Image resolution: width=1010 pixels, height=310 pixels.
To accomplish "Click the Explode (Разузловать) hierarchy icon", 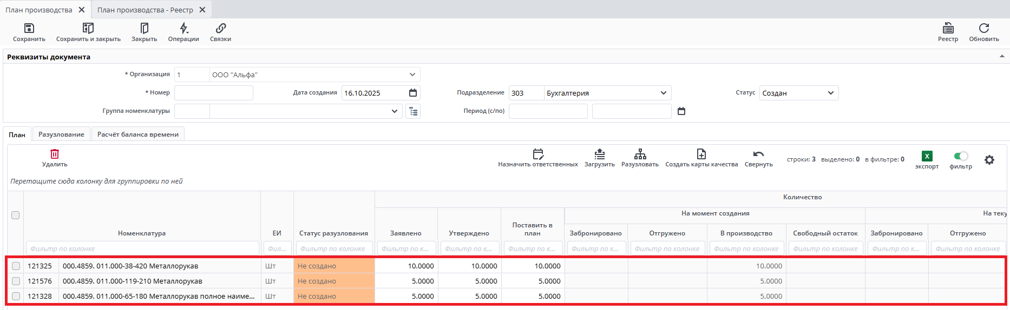I will [640, 154].
